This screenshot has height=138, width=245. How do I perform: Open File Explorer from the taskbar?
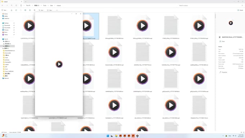[x=116, y=136]
